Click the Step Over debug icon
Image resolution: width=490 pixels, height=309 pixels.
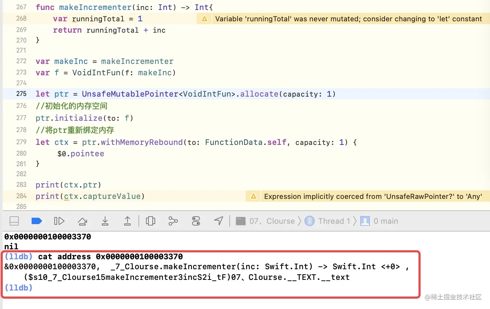82,221
